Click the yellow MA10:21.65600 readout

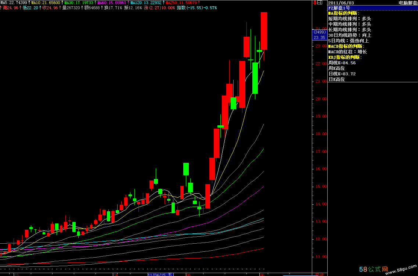pos(46,3)
